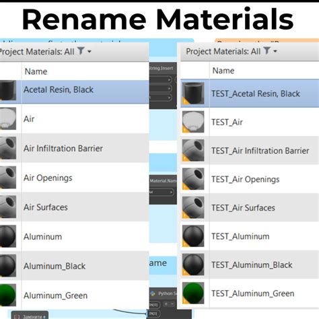Click the 'Air Infiltration Barrier' name in left list
Viewport: 319px width, 319px height.
[63, 148]
